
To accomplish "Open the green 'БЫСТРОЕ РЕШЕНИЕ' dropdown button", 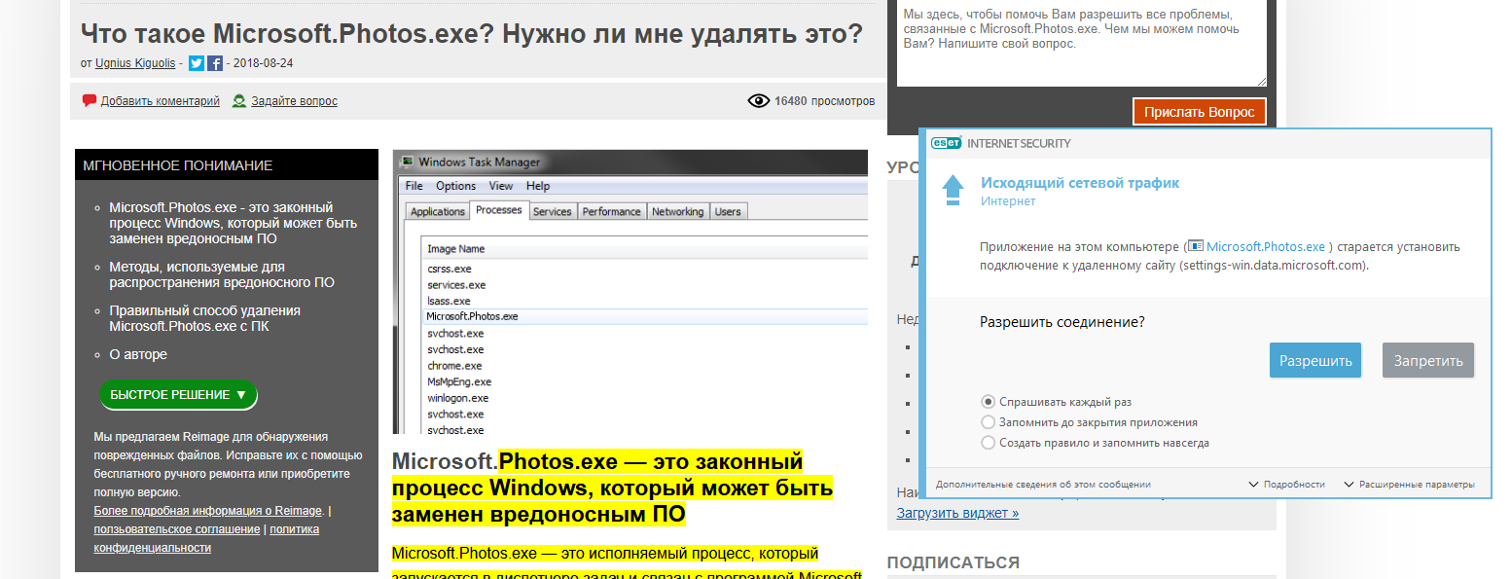I will point(178,395).
